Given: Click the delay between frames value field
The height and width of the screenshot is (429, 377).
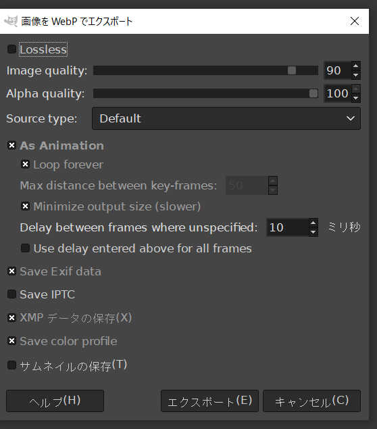Looking at the screenshot, I should [288, 227].
